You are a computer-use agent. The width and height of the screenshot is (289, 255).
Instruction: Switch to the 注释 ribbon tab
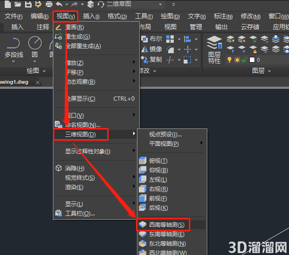43,27
